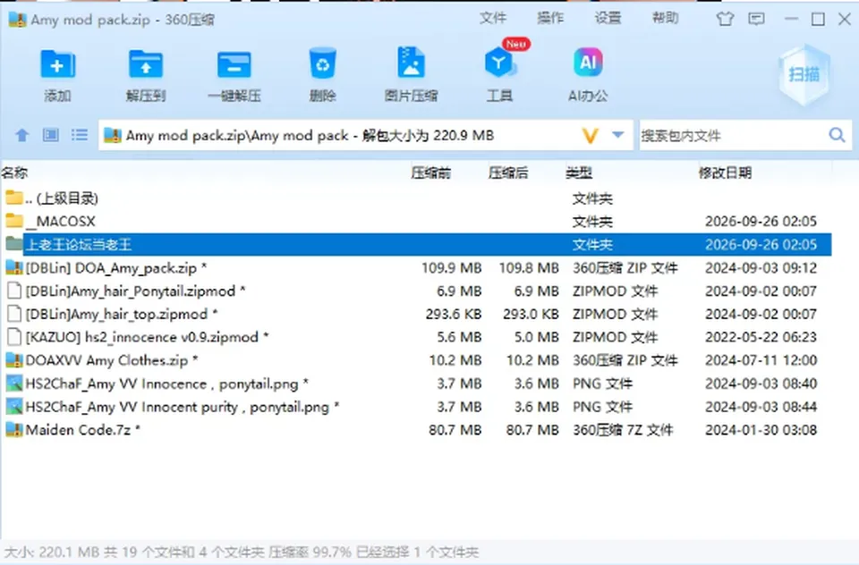
Task: Select the Maiden Code.7z archive
Action: [x=416, y=430]
